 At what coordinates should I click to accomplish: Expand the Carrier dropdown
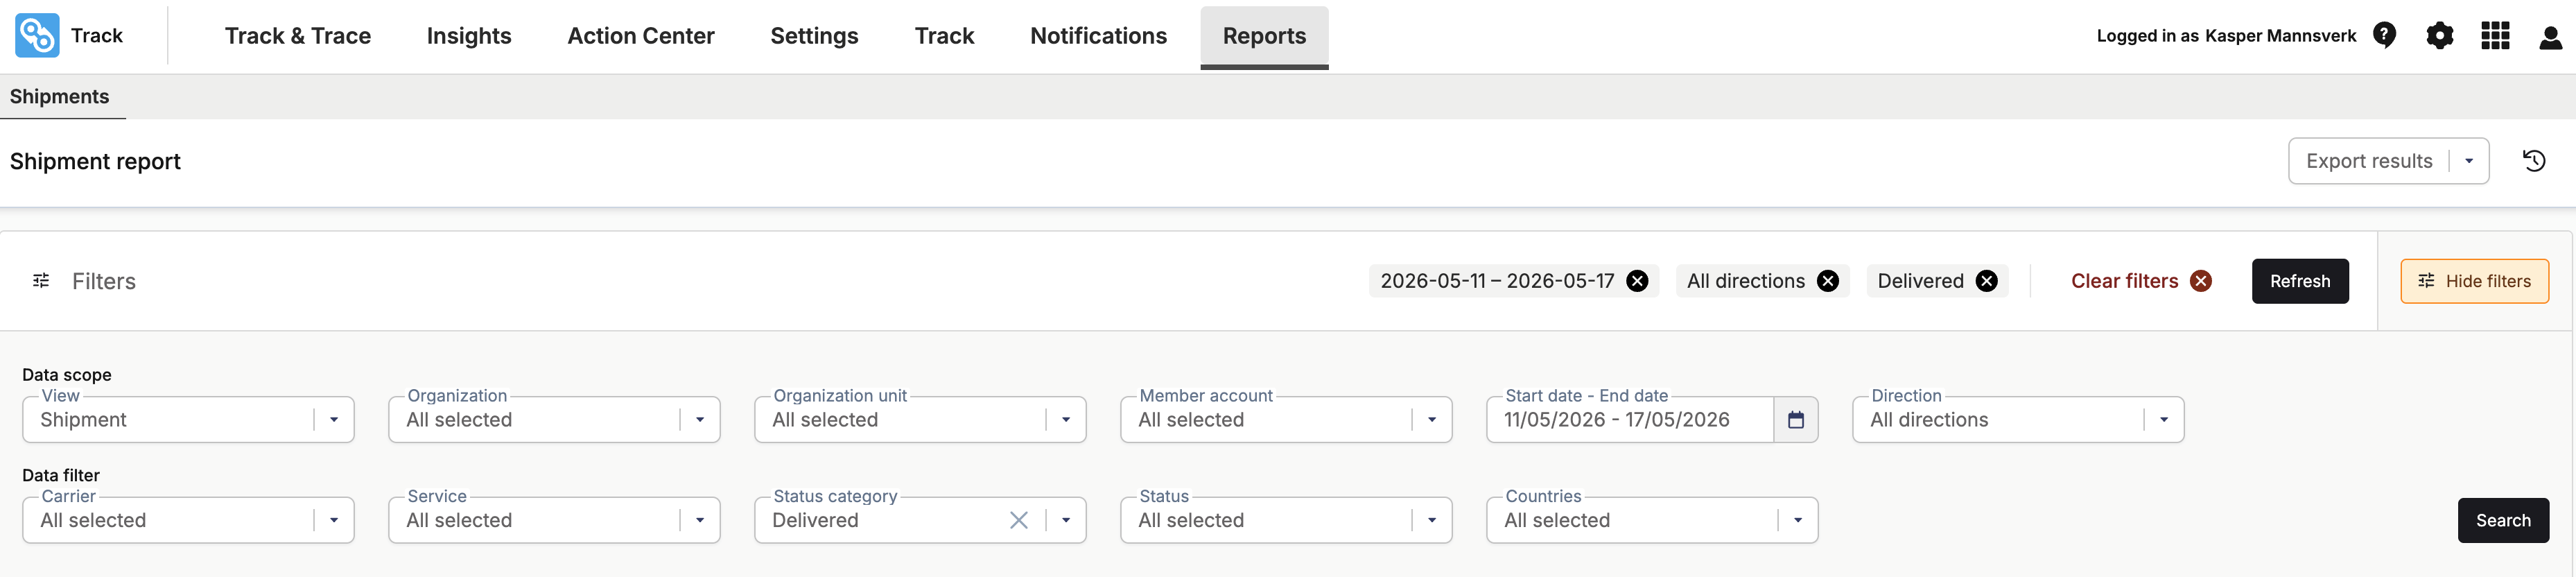[x=334, y=520]
